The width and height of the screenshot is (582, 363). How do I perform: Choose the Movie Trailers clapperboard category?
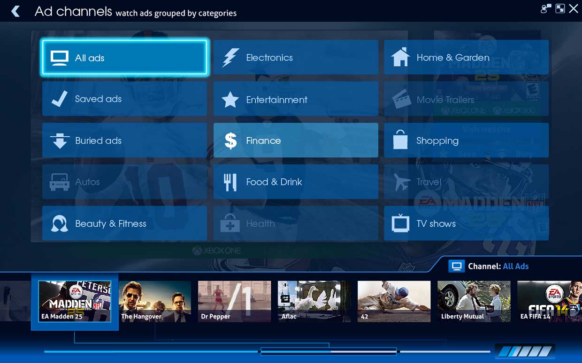(x=466, y=99)
